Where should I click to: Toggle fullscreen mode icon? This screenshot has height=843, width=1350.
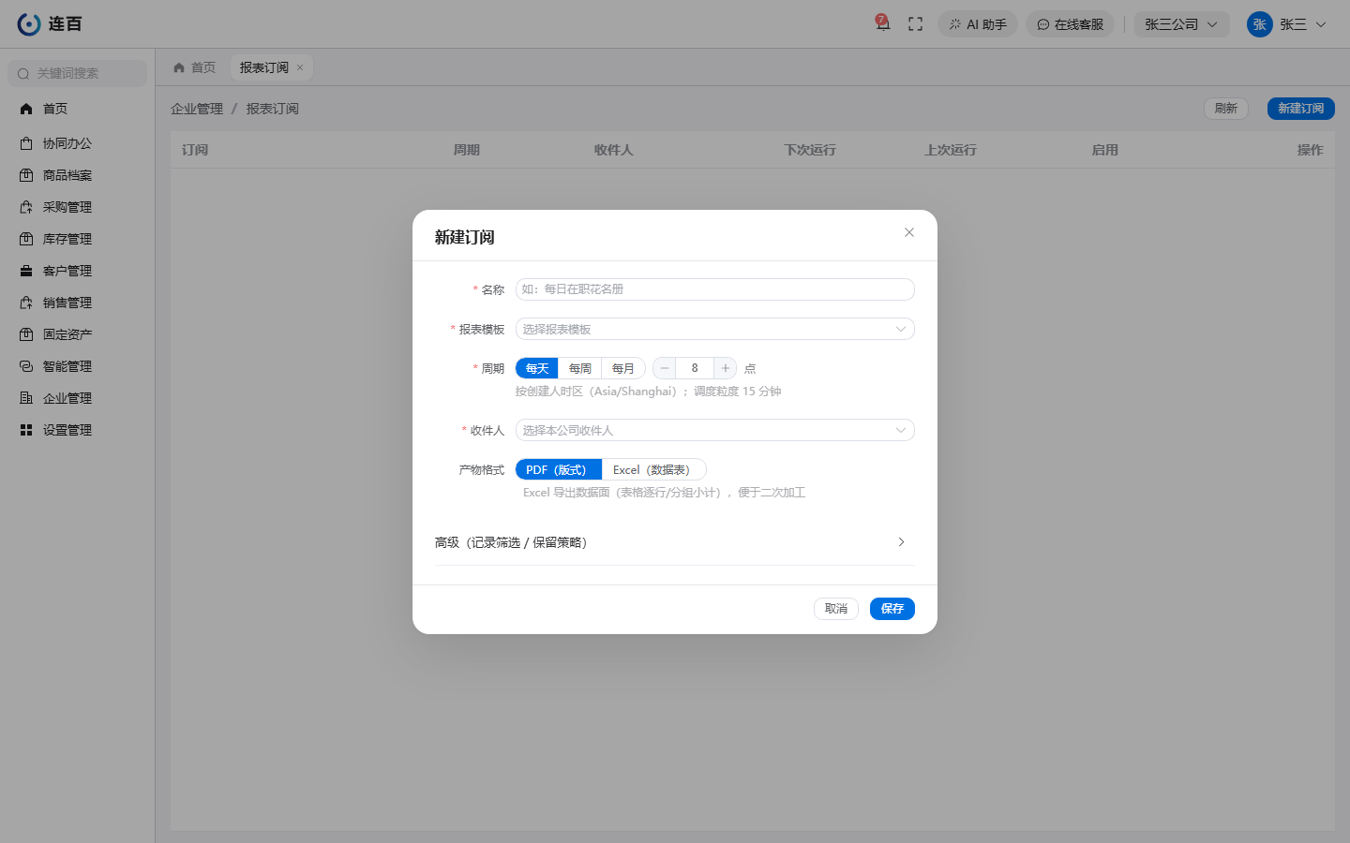click(916, 24)
